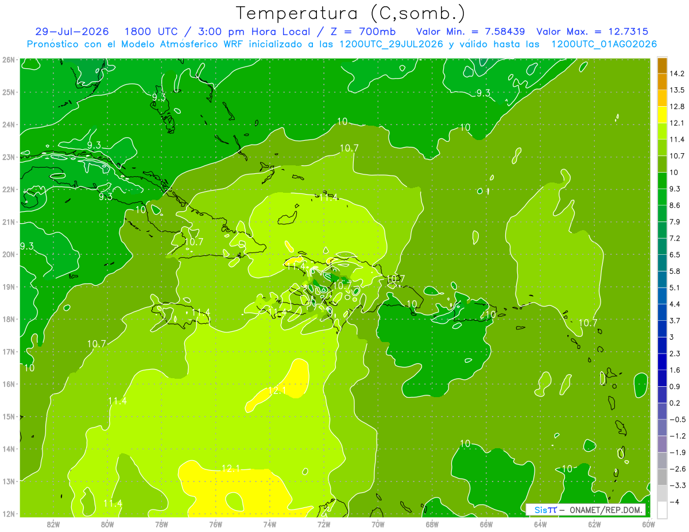Click the '6.5' colorbar label
Viewport: 689px width, 532px height.
(675, 254)
